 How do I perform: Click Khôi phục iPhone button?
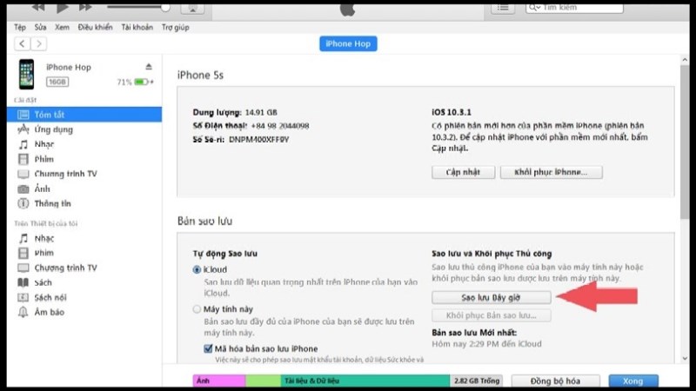(551, 172)
